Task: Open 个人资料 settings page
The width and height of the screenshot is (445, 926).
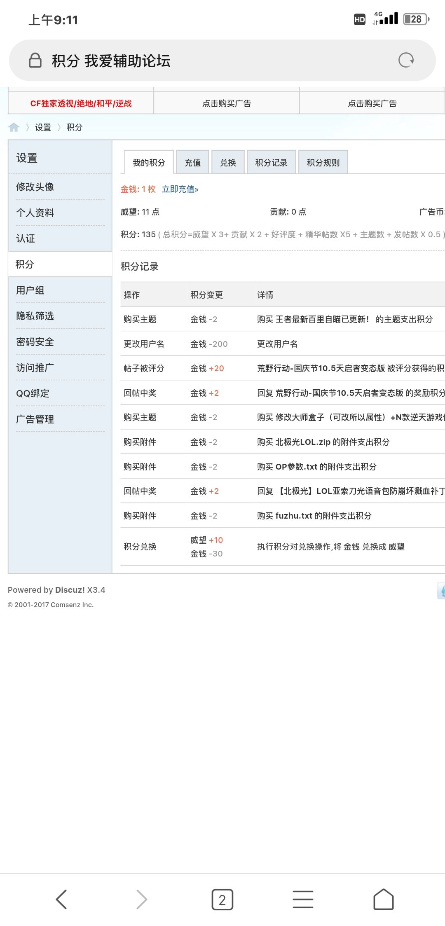Action: tap(35, 213)
